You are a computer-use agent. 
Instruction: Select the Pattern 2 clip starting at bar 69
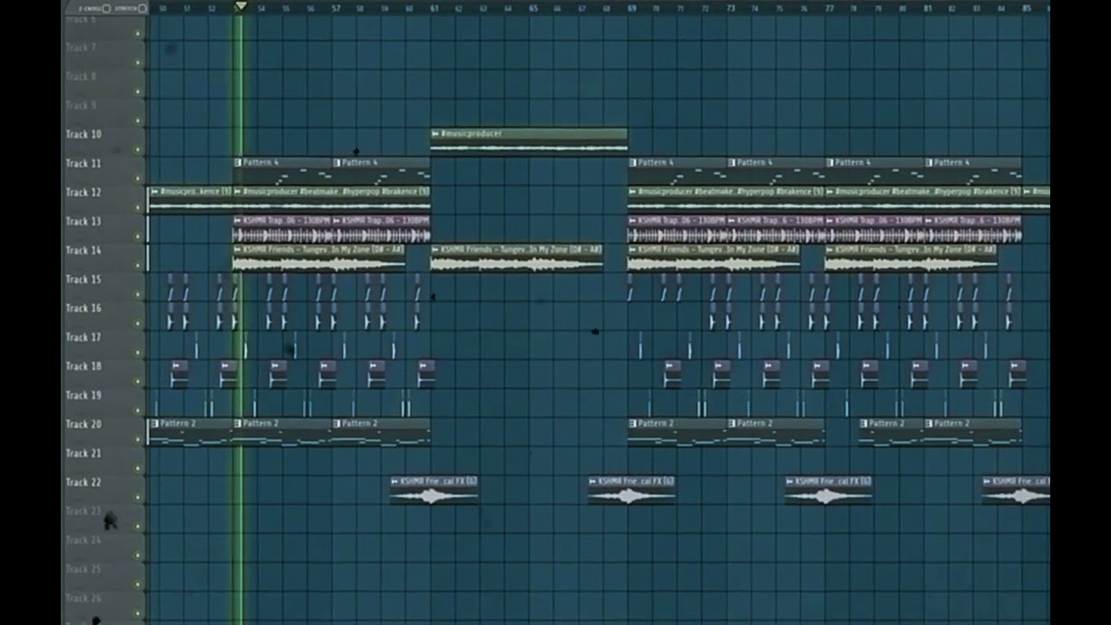(677, 431)
